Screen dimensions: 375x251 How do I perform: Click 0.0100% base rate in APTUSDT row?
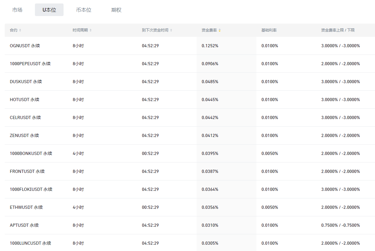270,225
